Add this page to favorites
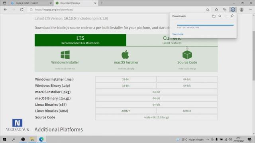This screenshot has height=143, width=255. click(208, 10)
